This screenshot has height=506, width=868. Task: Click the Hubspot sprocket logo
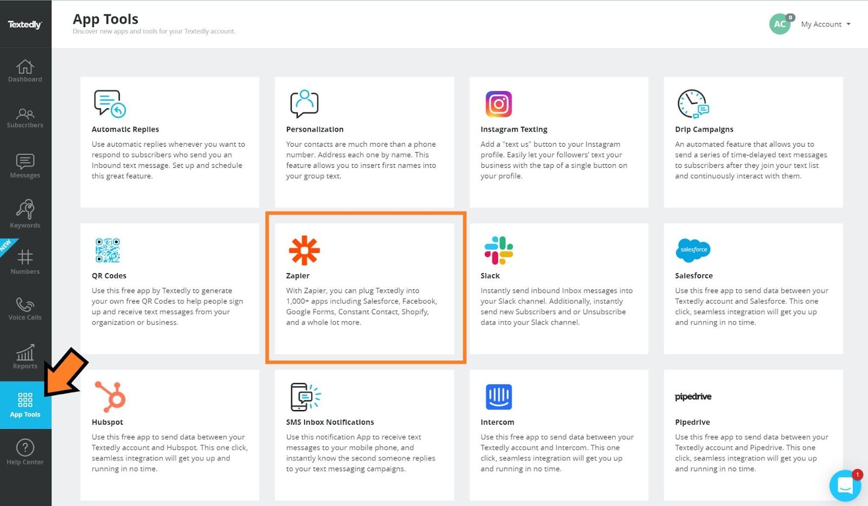[110, 397]
